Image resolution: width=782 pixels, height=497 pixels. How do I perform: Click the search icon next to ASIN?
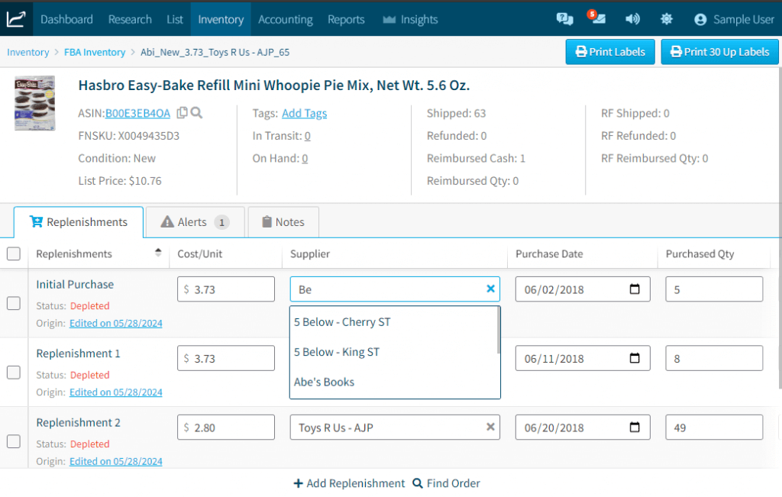coord(196,113)
